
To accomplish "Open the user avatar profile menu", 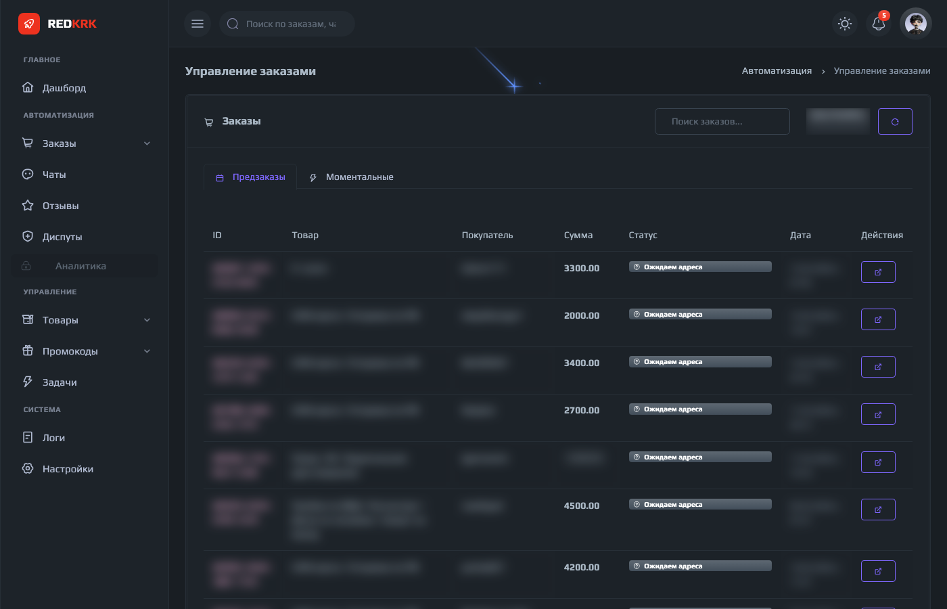I will point(916,24).
